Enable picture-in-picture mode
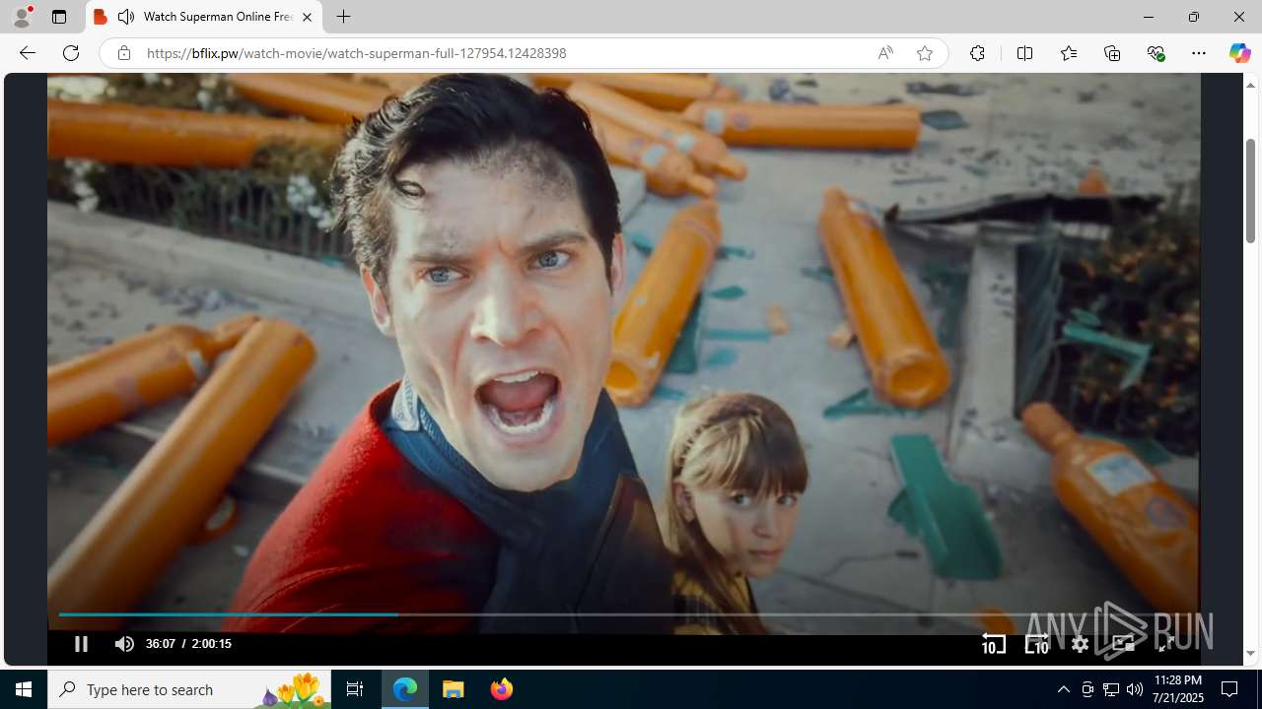 (x=1123, y=644)
